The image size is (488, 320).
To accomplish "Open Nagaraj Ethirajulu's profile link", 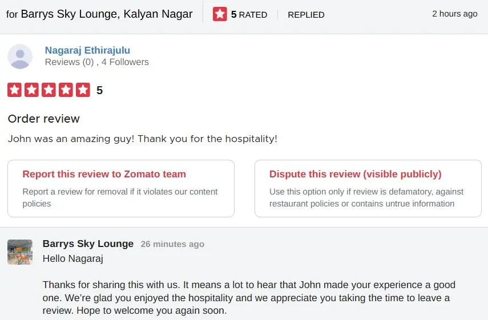I will [x=87, y=50].
